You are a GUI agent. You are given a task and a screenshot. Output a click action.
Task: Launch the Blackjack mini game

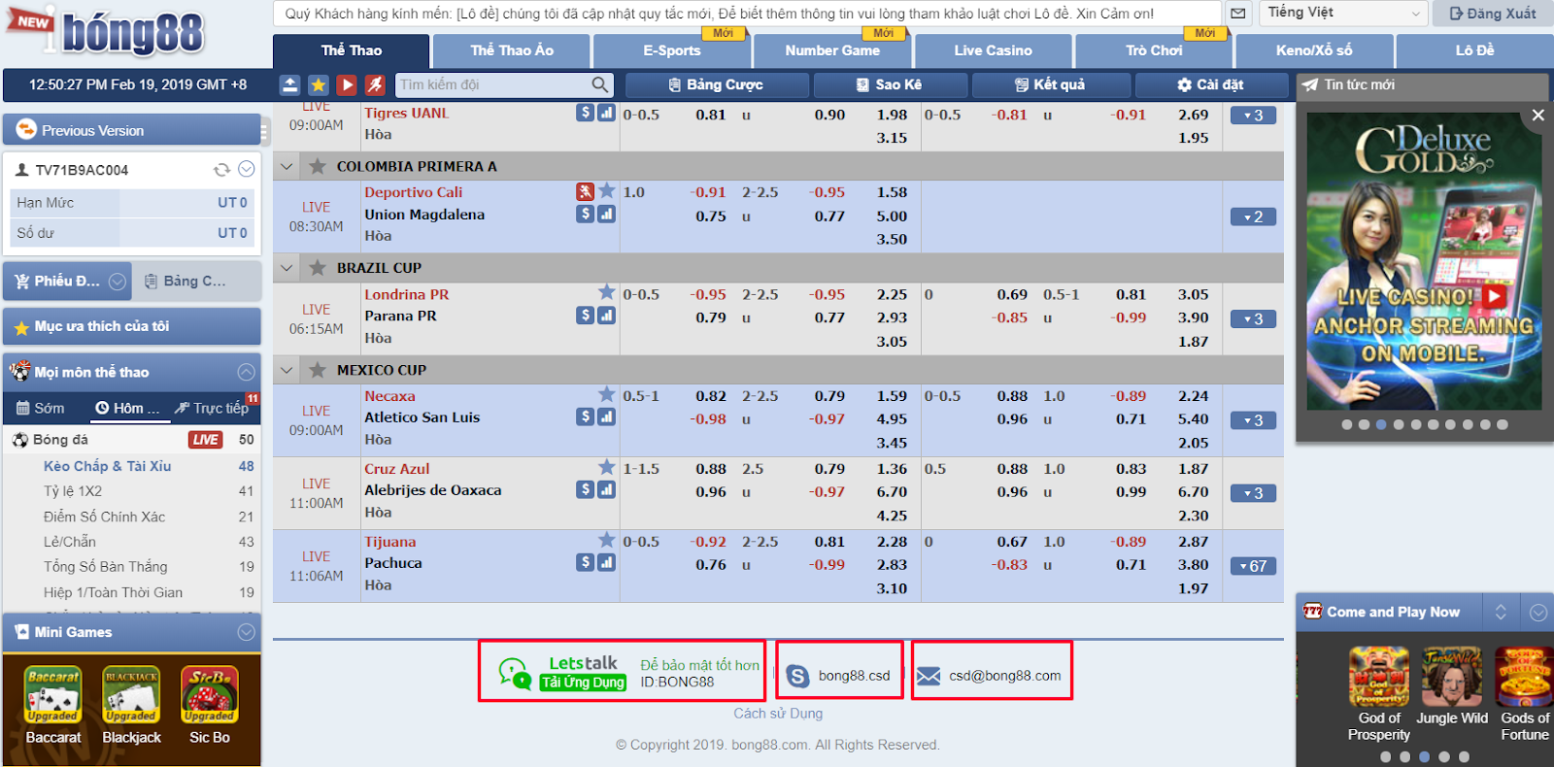(131, 695)
